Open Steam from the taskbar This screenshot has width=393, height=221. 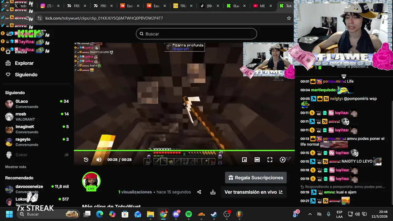[x=214, y=214]
